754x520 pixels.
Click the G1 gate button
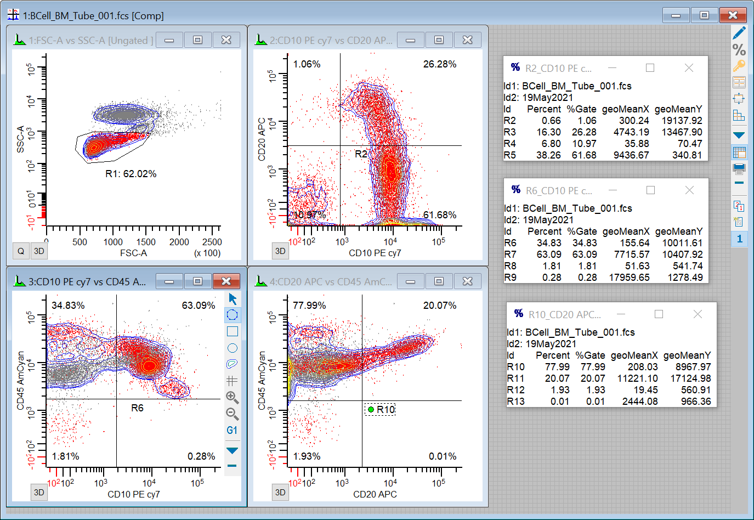pos(233,431)
